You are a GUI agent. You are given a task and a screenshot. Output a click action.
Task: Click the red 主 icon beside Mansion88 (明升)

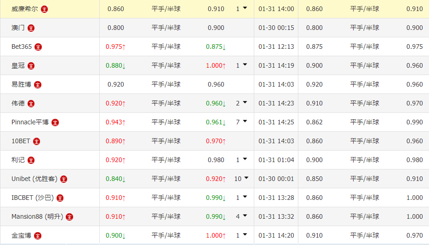pos(70,216)
